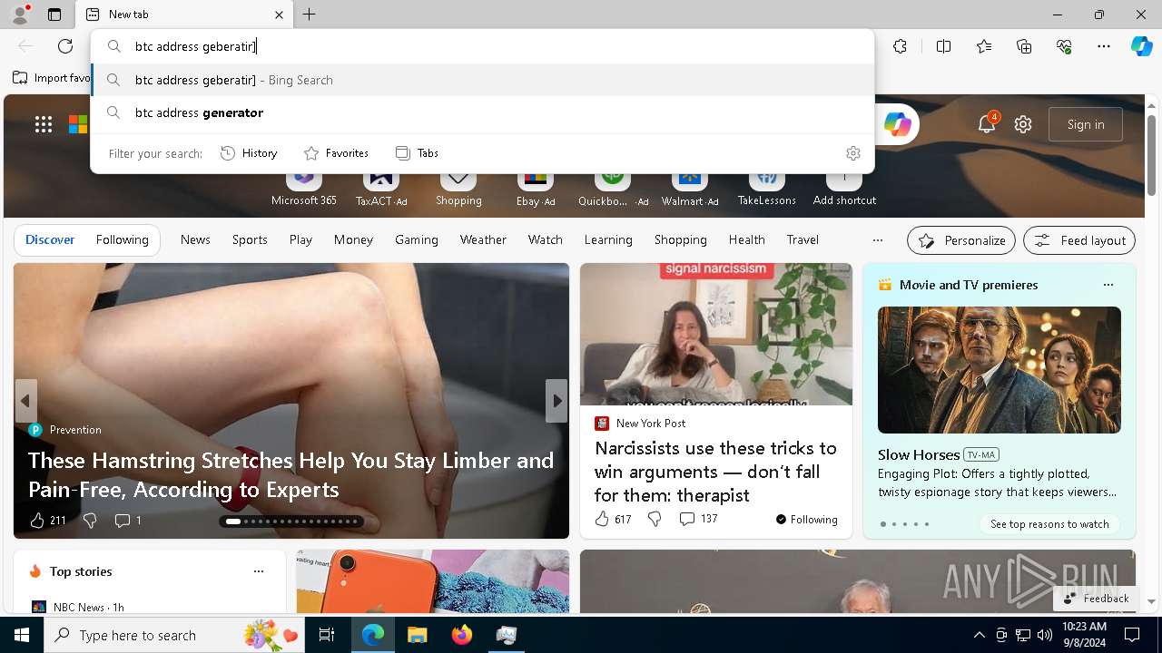The height and width of the screenshot is (653, 1162).
Task: Open comments on the Narcissists article
Action: tap(697, 519)
